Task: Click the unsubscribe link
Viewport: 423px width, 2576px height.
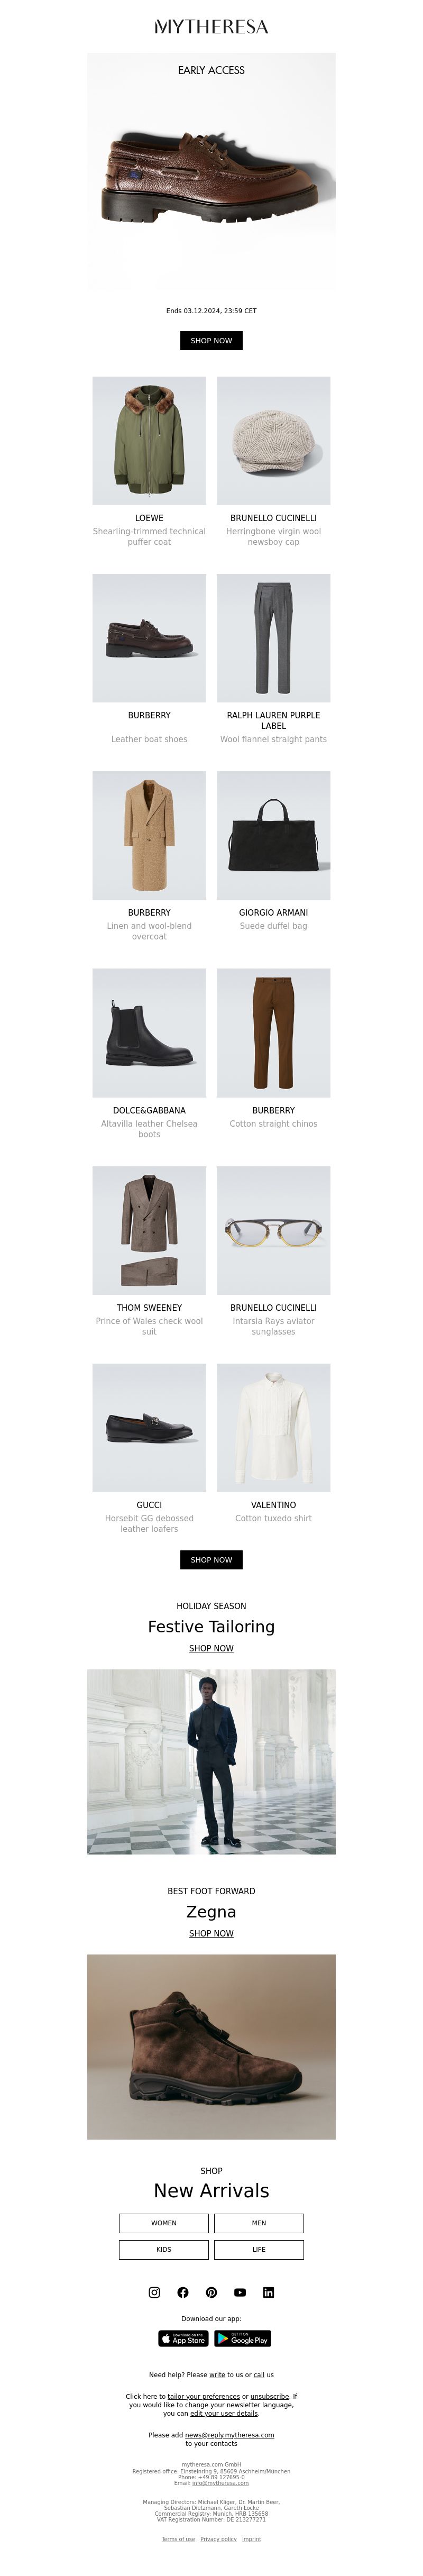Action: coord(270,2396)
